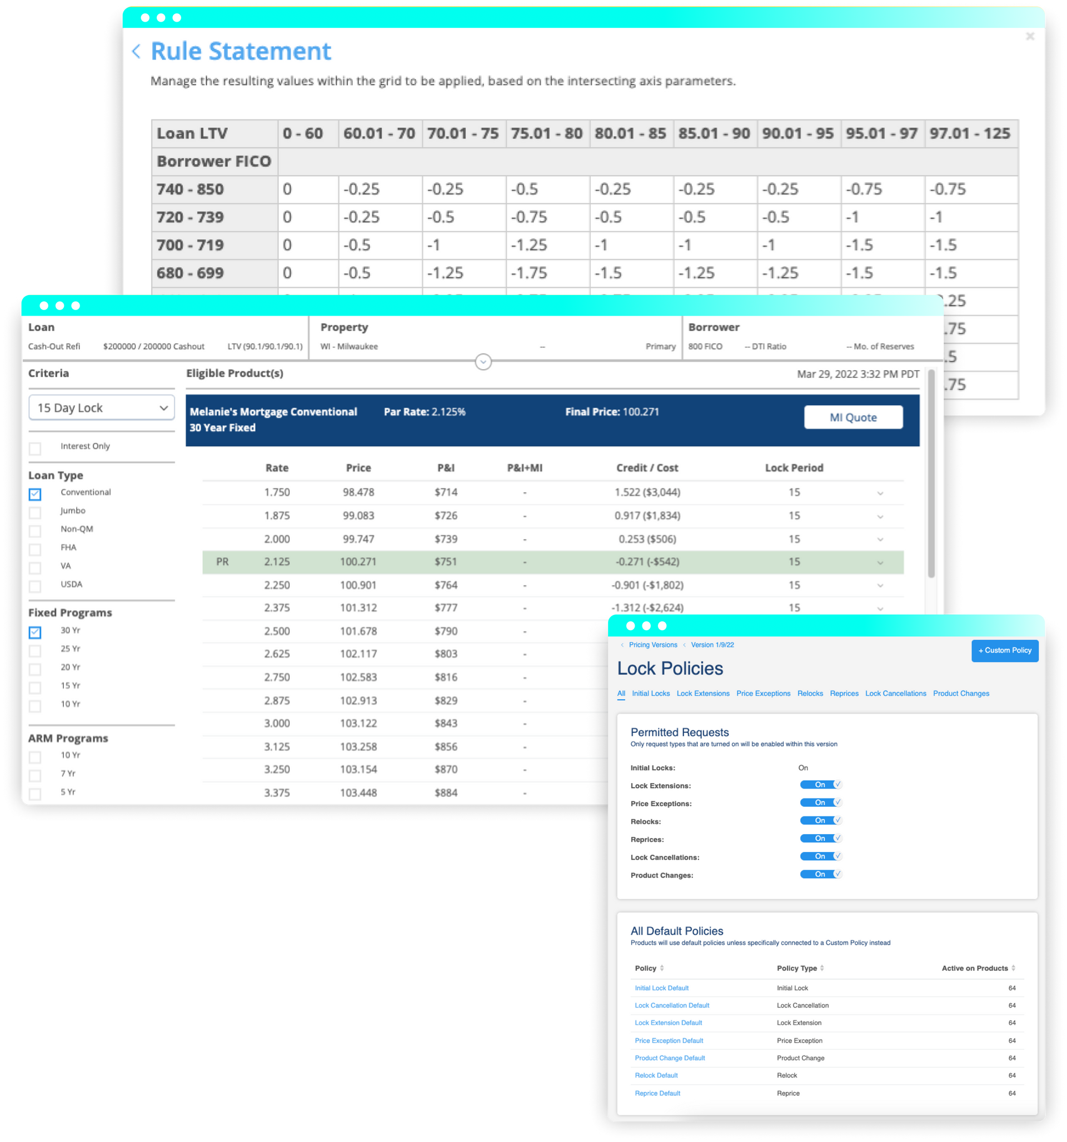Viewport: 1067px width, 1142px height.
Task: Close the Rule Statement dialog with X
Action: (1030, 37)
